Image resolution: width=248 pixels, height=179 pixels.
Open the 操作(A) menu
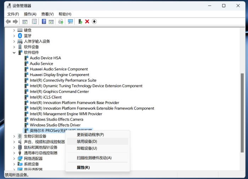point(30,14)
